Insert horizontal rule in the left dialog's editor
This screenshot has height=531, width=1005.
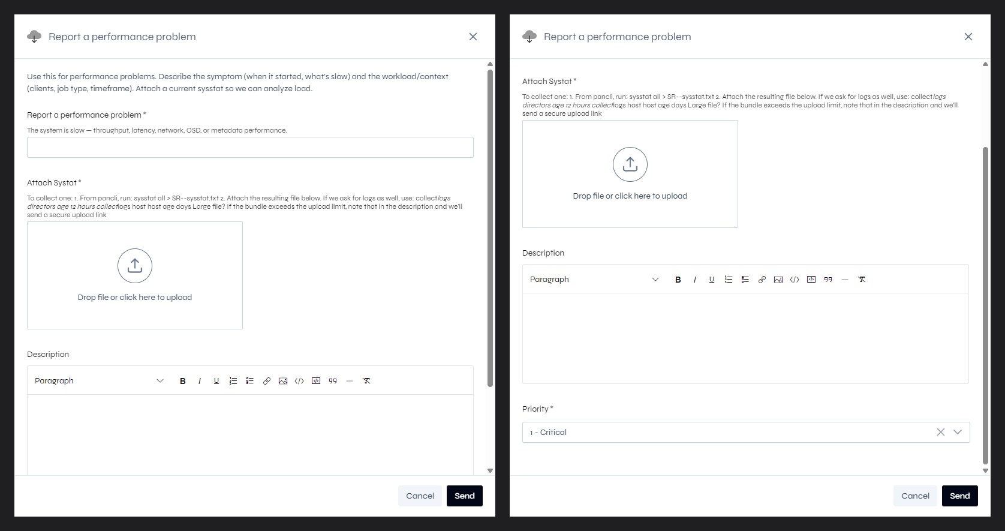[350, 381]
